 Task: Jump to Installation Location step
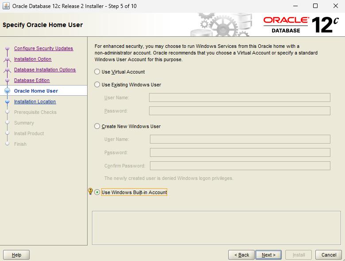coord(35,101)
